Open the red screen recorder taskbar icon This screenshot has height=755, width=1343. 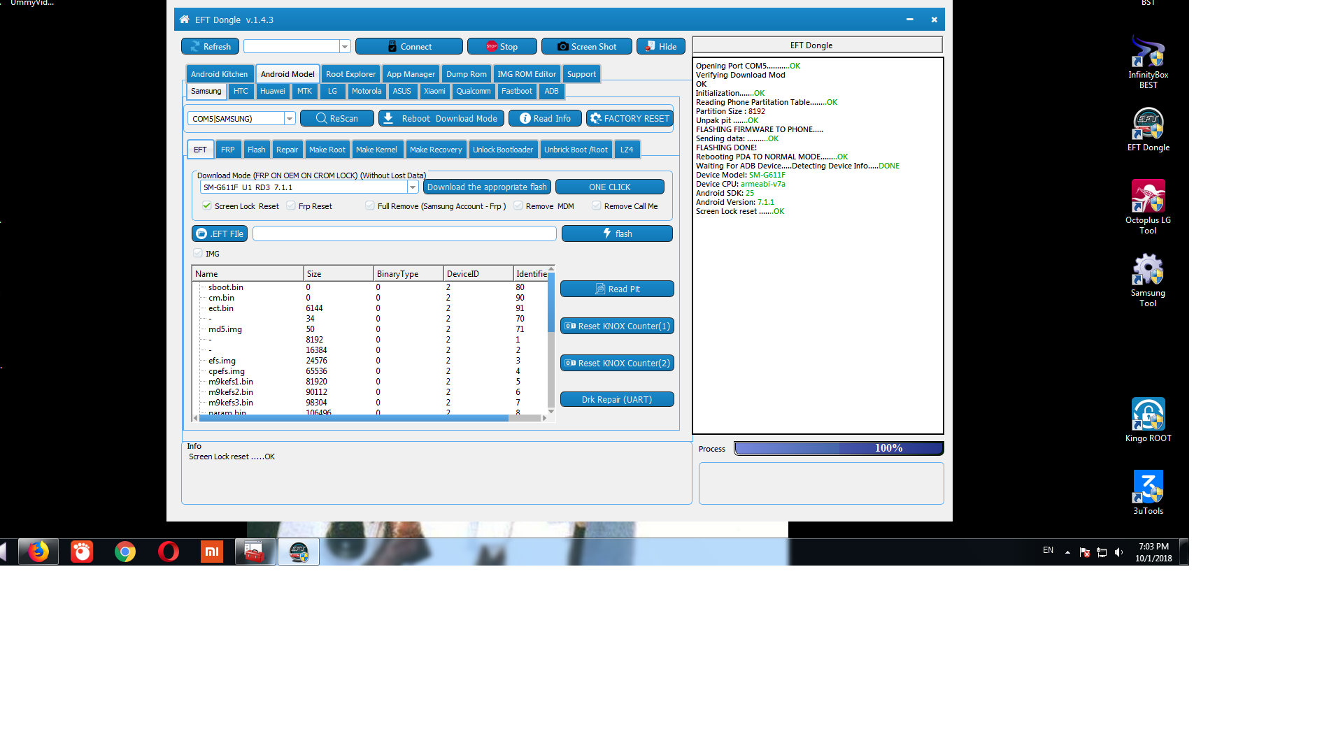pyautogui.click(x=82, y=552)
